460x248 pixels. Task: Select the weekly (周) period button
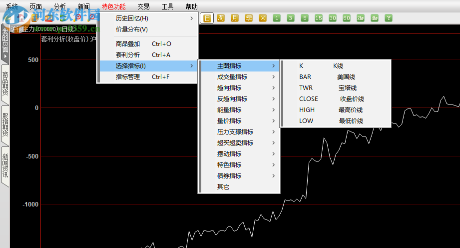pyautogui.click(x=221, y=18)
